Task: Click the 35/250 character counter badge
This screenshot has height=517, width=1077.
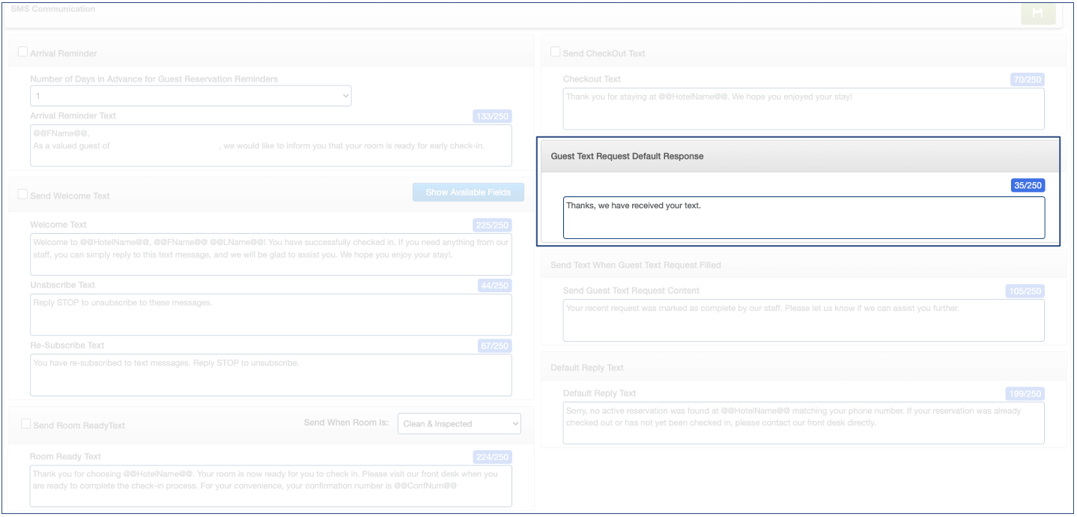Action: (x=1028, y=185)
